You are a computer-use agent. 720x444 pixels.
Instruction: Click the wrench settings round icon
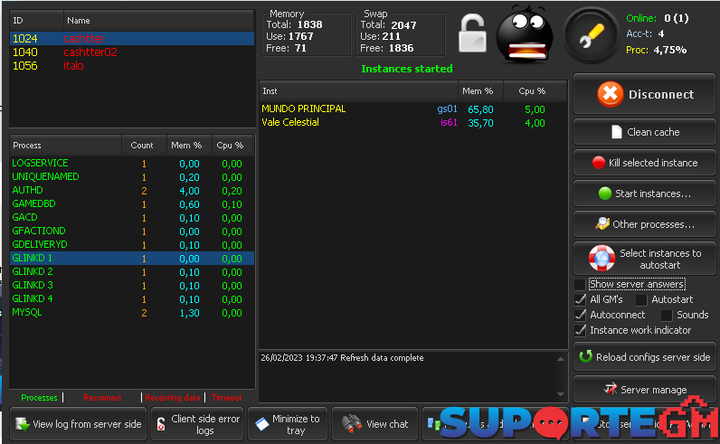(592, 35)
